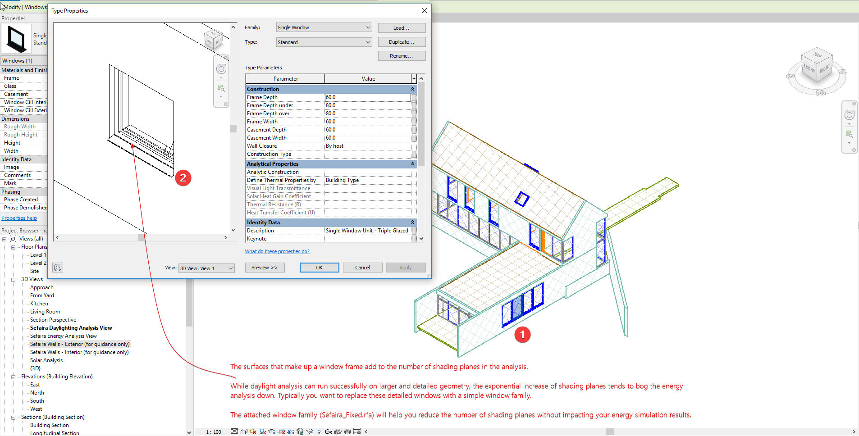Click the view scale 1 : 100

[214, 432]
